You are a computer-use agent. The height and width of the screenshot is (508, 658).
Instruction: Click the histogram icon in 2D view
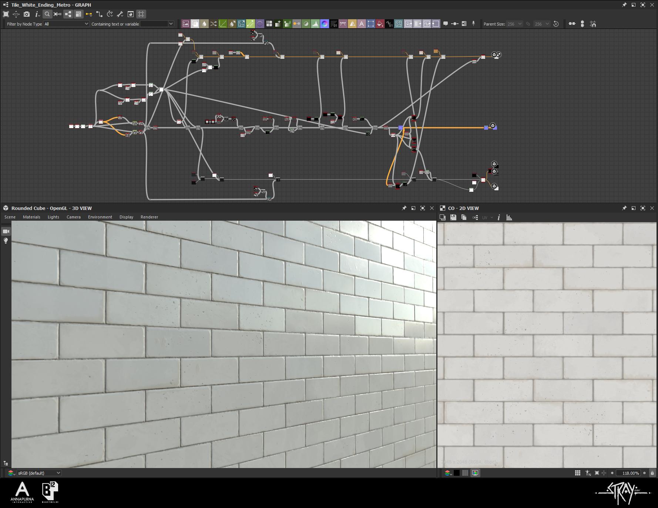(509, 218)
